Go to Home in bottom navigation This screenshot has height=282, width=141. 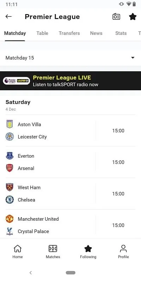pos(18,251)
